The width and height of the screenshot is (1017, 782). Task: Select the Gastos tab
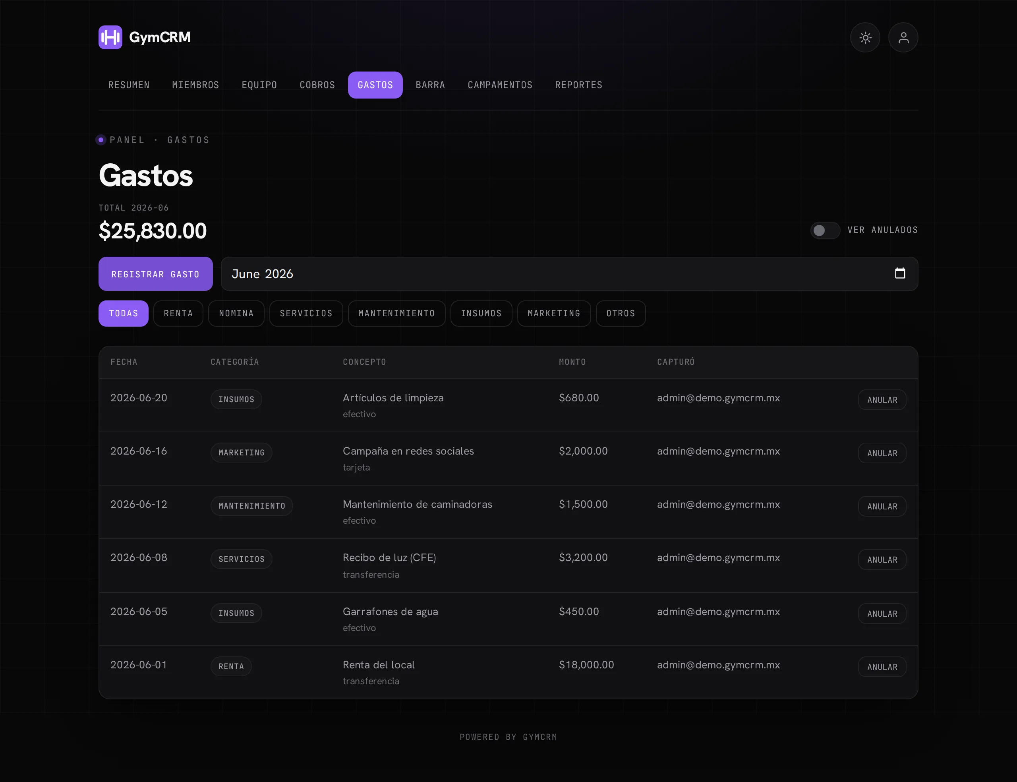(x=375, y=85)
